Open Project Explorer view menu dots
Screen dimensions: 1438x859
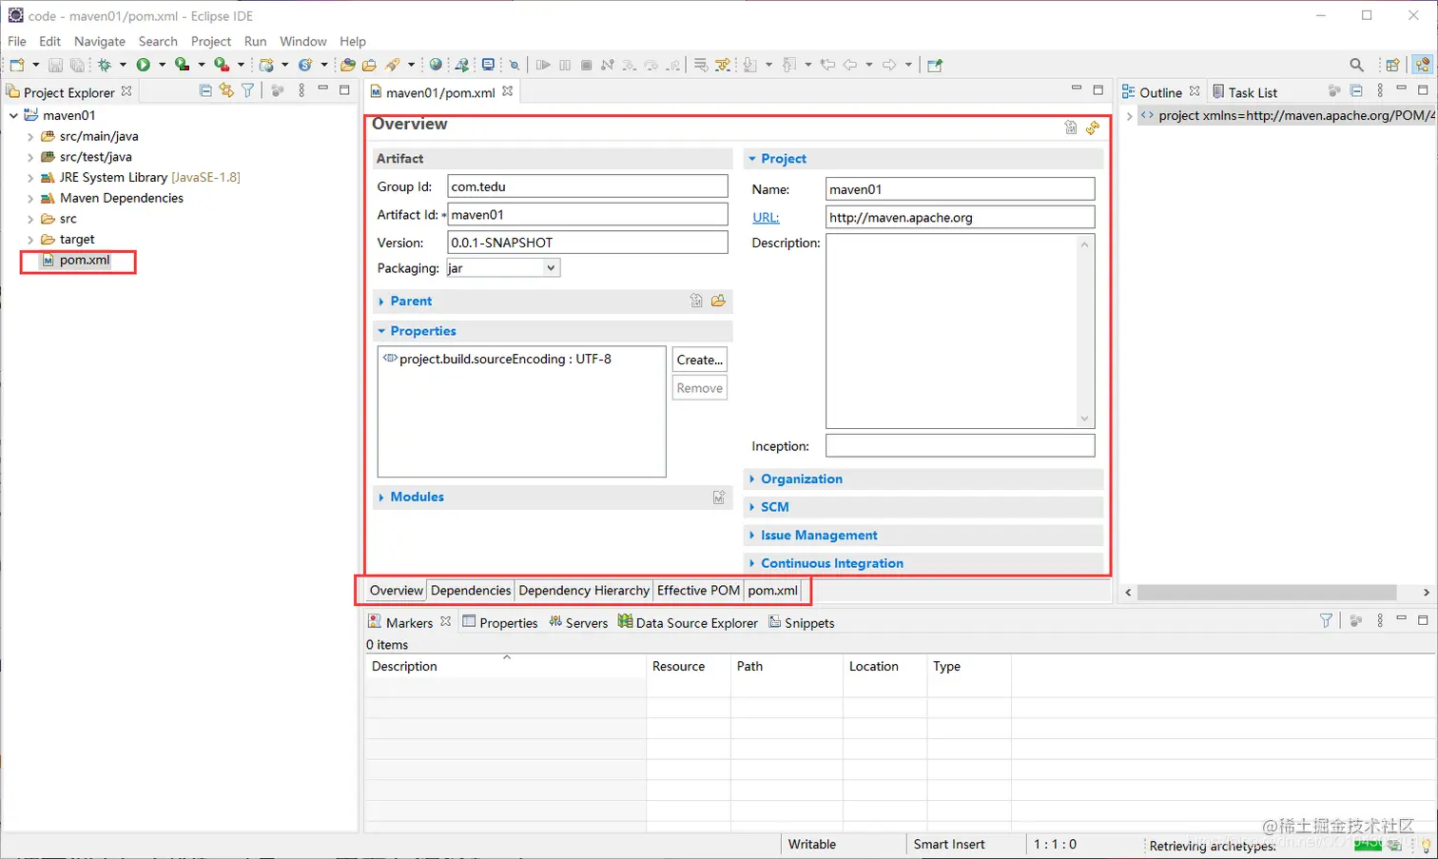301,90
